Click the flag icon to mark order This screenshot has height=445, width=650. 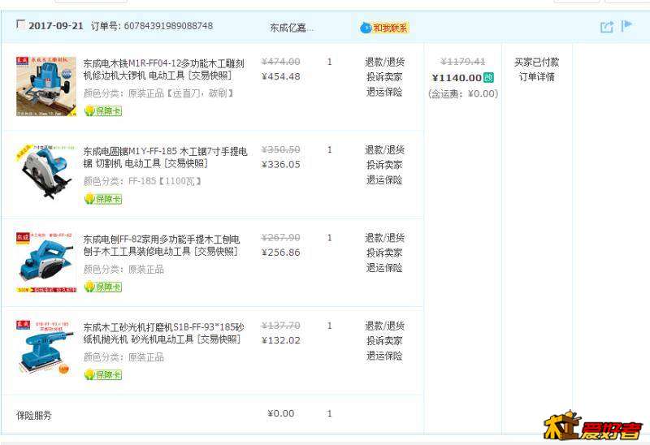pos(626,26)
